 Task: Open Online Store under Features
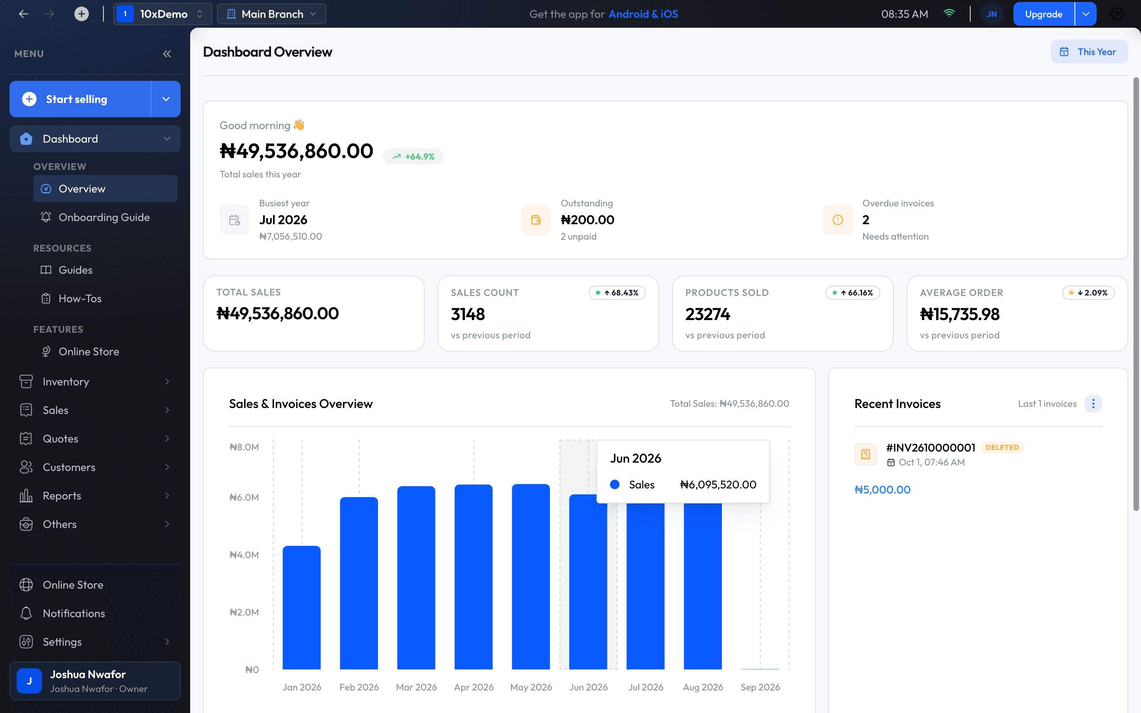[105, 351]
